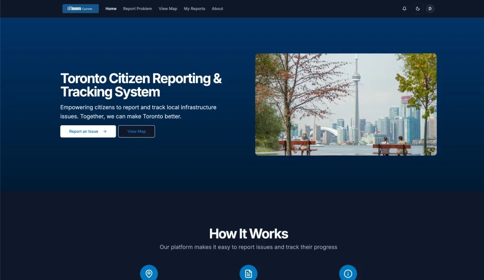Screen dimensions: 484x280
Task: Toggle dark mode with the moon icon
Action: pyautogui.click(x=418, y=8)
